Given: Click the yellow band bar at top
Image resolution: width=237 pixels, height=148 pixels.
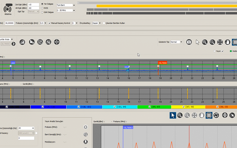Looking at the screenshot, I should [x=167, y=6].
